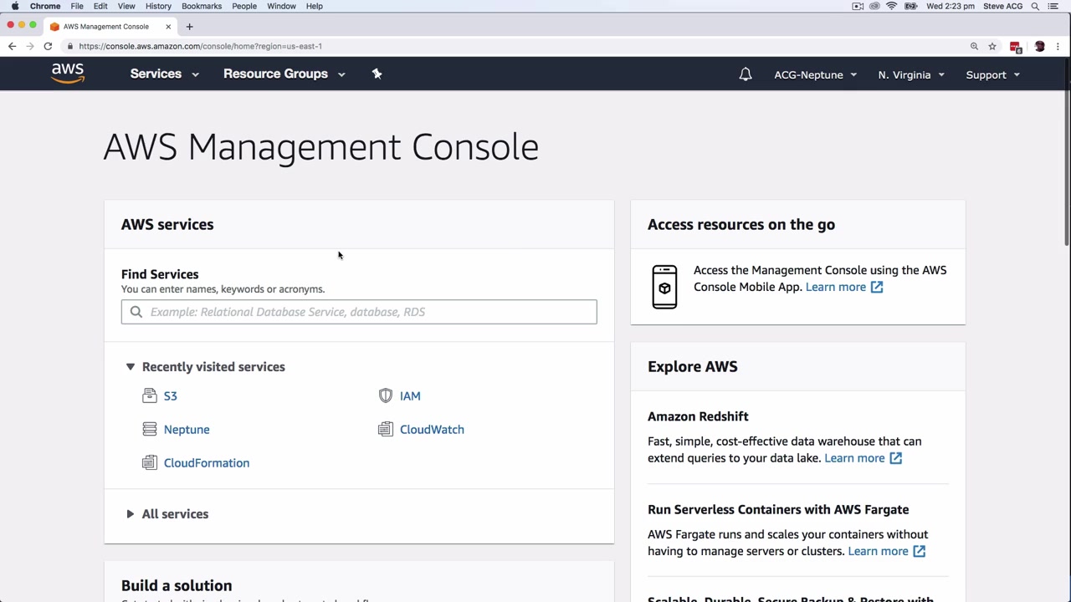1071x602 pixels.
Task: Open the Services dropdown menu
Action: pyautogui.click(x=164, y=74)
